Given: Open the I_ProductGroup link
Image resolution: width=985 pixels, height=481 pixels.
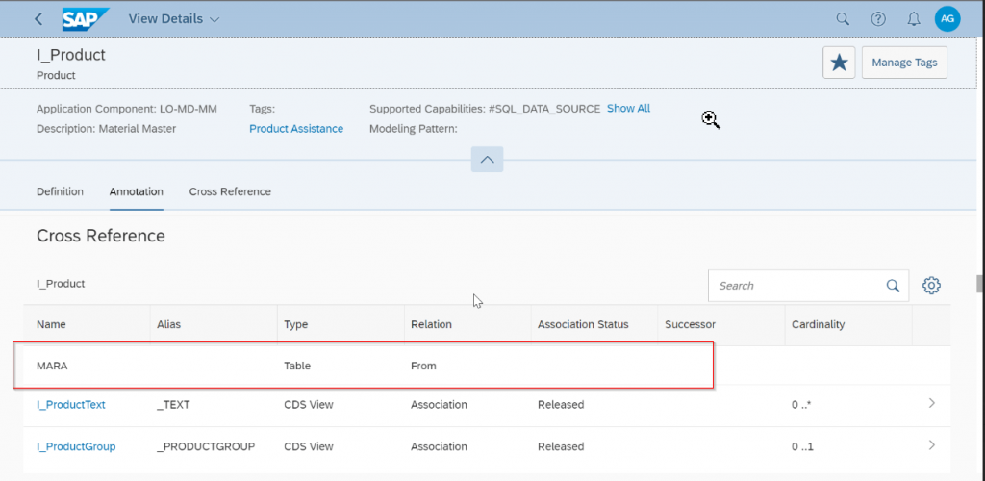Looking at the screenshot, I should pos(76,447).
